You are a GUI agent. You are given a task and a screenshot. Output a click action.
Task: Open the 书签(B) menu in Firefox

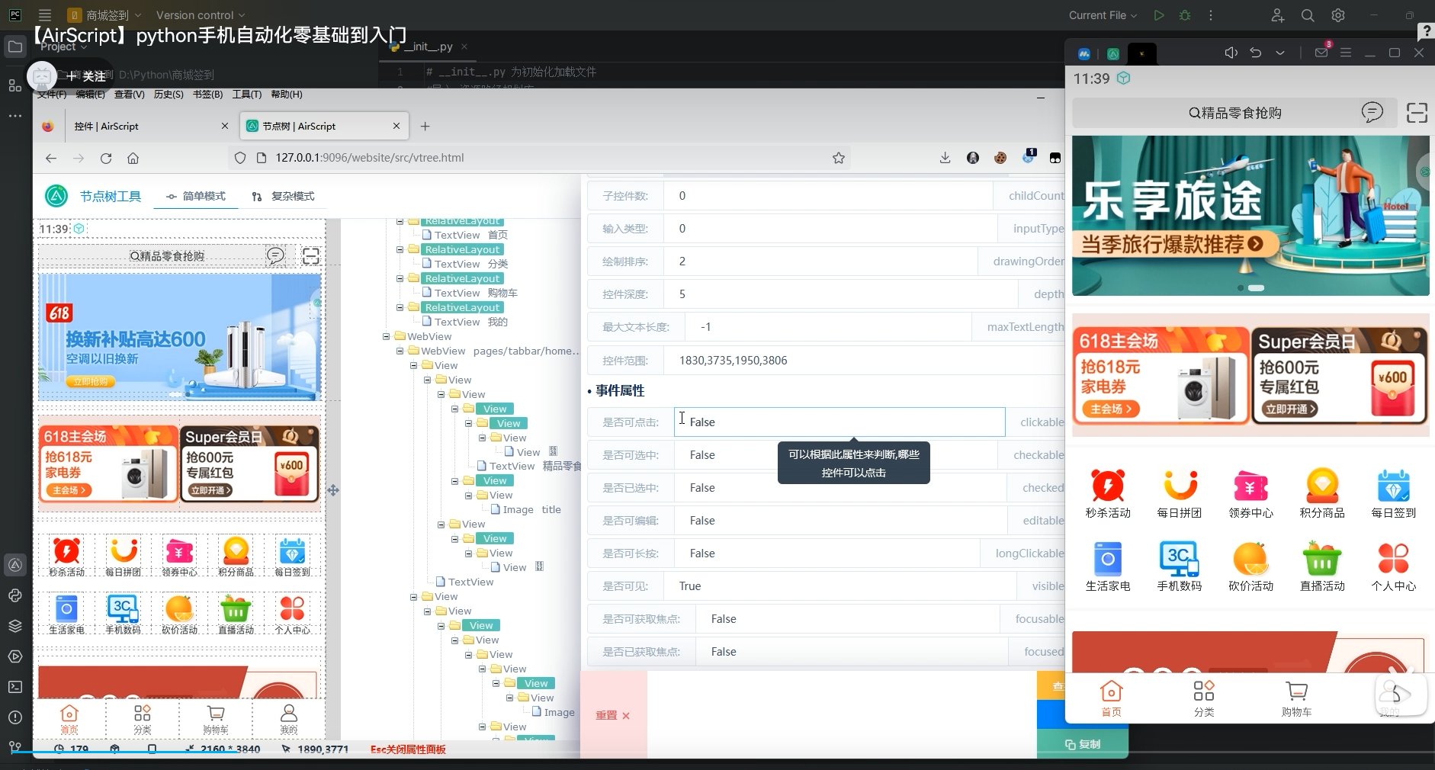(x=208, y=95)
